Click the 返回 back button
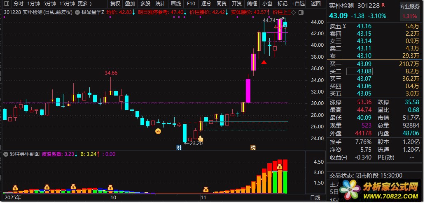Viewport: 425px width, 203px height. click(x=315, y=4)
